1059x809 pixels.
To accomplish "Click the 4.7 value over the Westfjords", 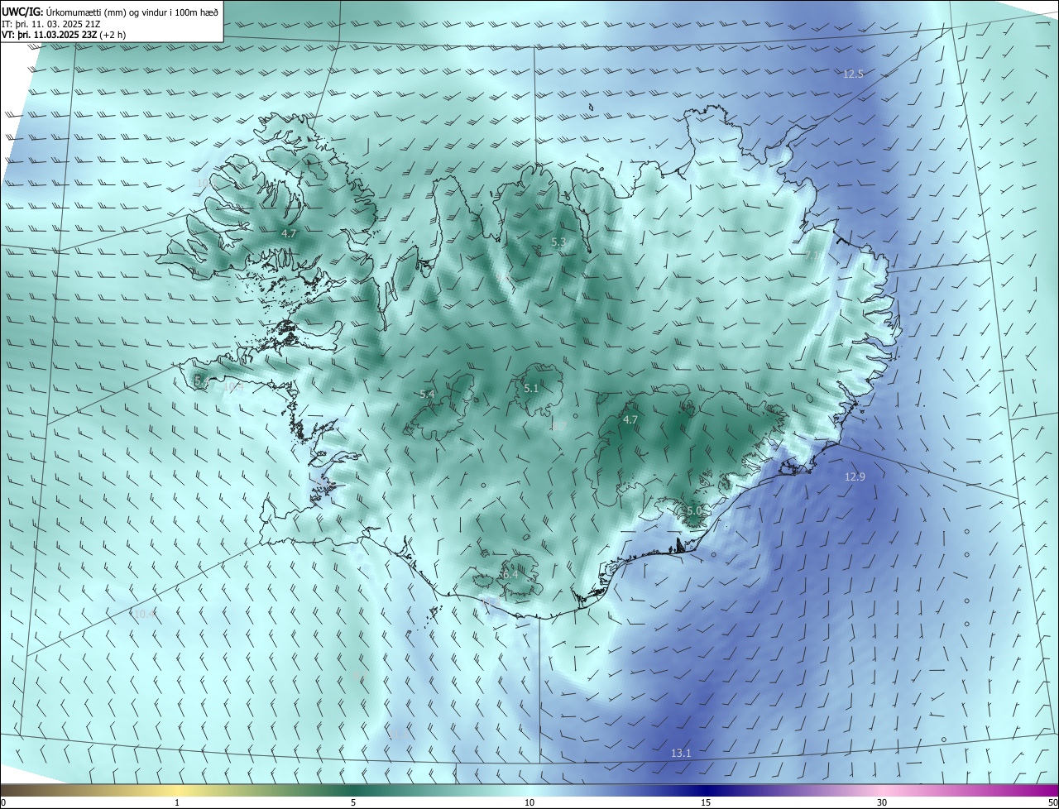I will [x=289, y=234].
